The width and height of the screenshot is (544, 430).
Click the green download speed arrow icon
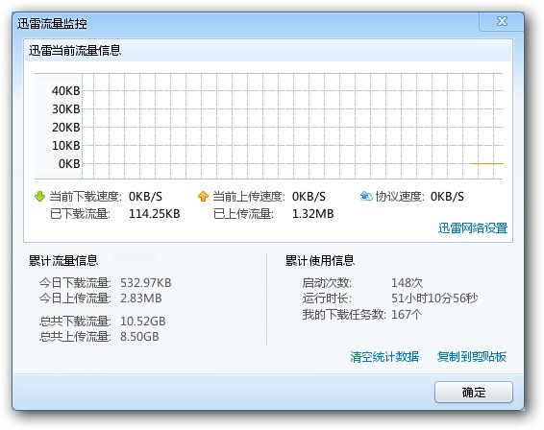(x=39, y=197)
